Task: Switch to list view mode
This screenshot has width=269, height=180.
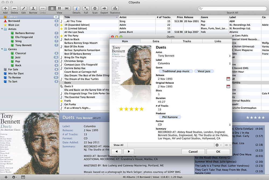Action: 52,9
